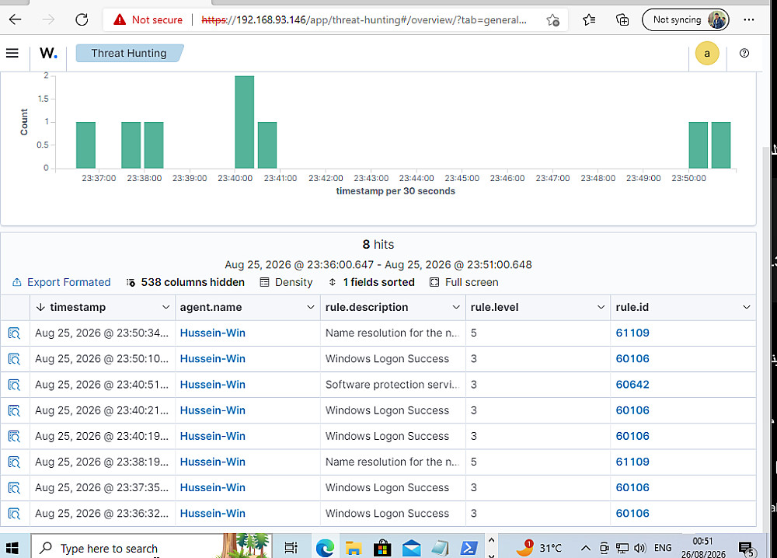Open rule id 60642 link
The width and height of the screenshot is (777, 558).
pyautogui.click(x=632, y=385)
